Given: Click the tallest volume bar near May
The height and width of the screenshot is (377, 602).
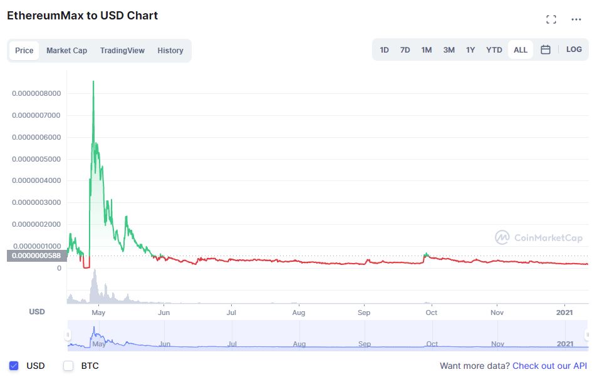Looking at the screenshot, I should [95, 286].
